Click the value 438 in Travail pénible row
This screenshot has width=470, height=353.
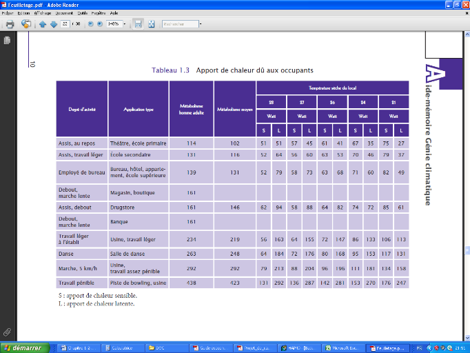tap(191, 283)
